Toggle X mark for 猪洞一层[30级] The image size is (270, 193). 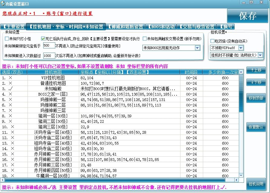point(10,116)
